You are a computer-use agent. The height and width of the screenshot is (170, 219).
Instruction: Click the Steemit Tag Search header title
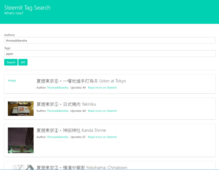[x=27, y=8]
